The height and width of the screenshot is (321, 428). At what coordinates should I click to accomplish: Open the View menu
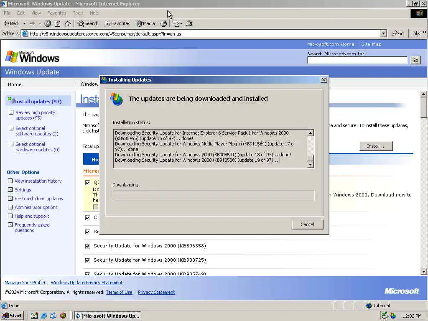36,13
